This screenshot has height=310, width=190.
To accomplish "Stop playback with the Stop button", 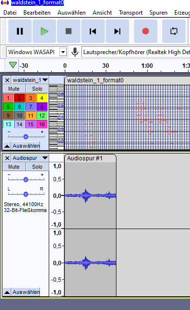I will 69,31.
